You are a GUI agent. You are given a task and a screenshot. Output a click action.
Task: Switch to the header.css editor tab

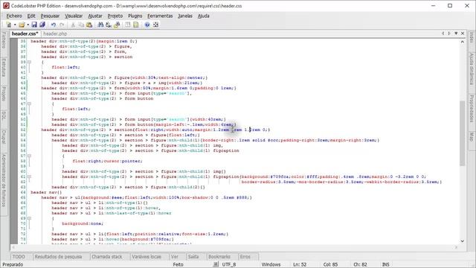tap(25, 33)
